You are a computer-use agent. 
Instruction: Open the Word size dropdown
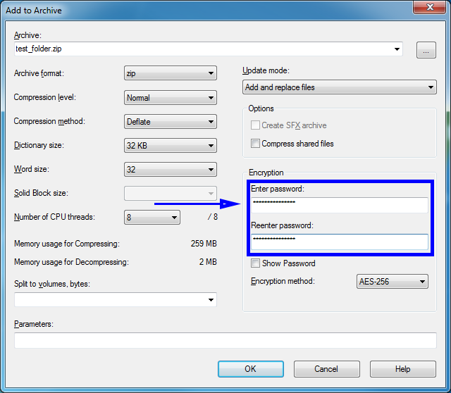pyautogui.click(x=170, y=170)
